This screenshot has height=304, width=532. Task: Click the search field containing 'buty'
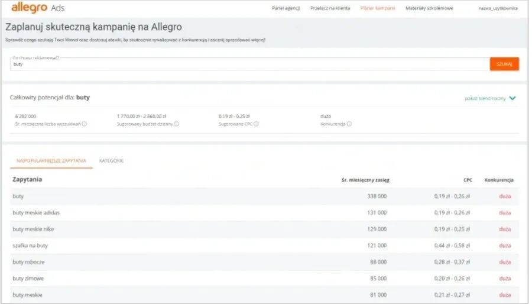point(248,64)
